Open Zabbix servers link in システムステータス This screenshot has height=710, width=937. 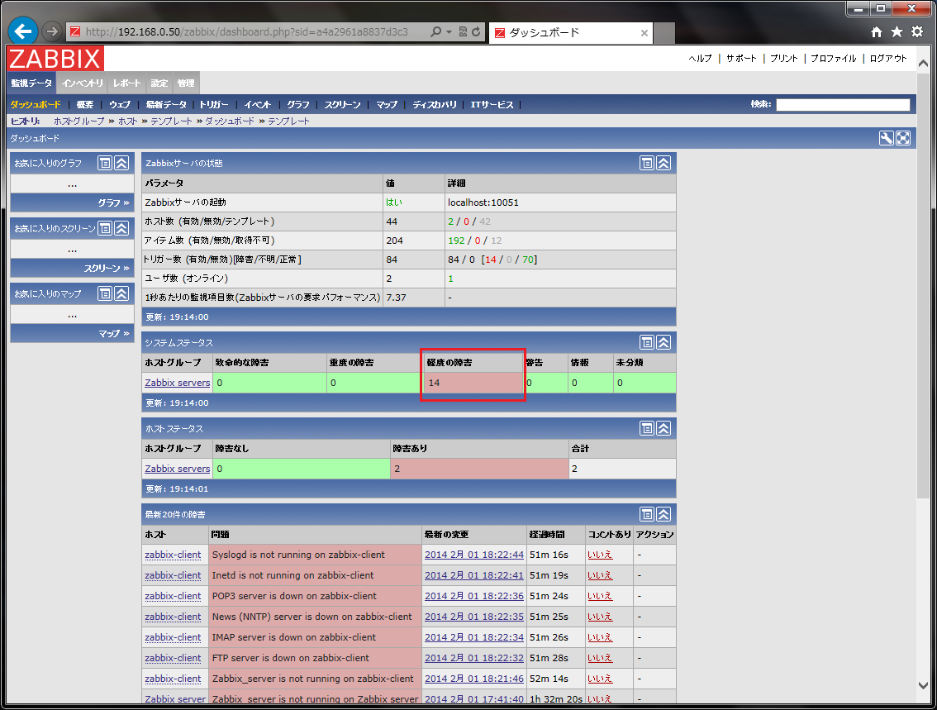coord(178,383)
